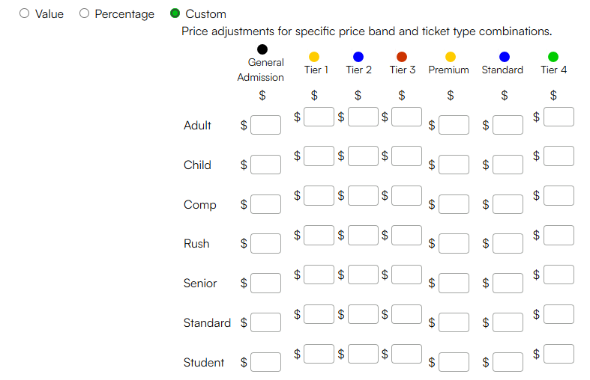Click the Senior Premium price field
This screenshot has height=380, width=590.
click(x=454, y=283)
